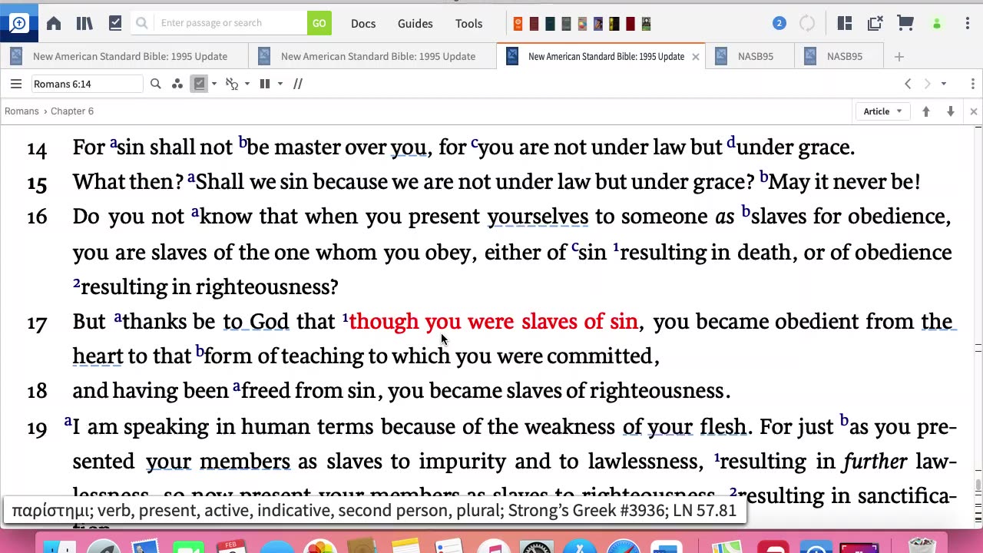Go forward with the right arrow

tap(927, 84)
